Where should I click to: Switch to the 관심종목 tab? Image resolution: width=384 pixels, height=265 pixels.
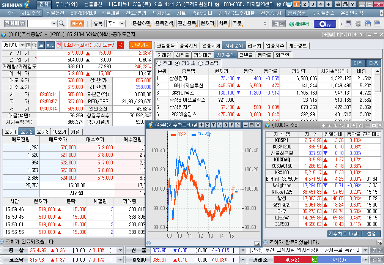166,46
